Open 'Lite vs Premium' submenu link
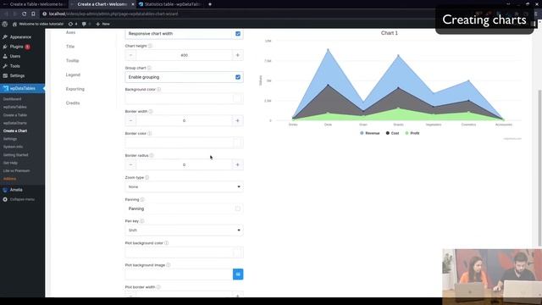This screenshot has height=305, width=542. tap(16, 170)
